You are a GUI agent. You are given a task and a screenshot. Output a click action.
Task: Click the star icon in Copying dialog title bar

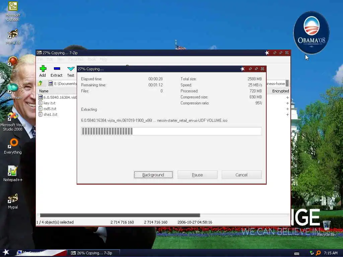(x=242, y=69)
